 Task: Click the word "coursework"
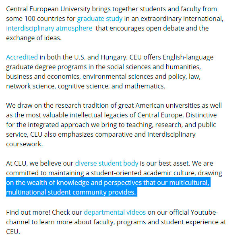pyautogui.click(x=24, y=144)
